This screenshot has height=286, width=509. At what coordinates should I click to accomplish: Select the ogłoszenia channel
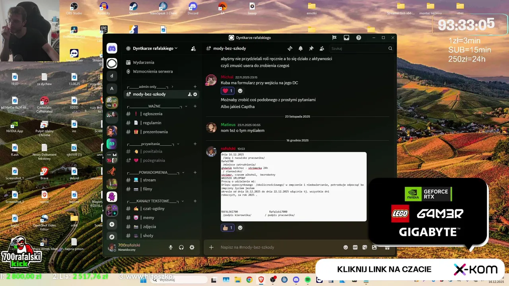161,114
